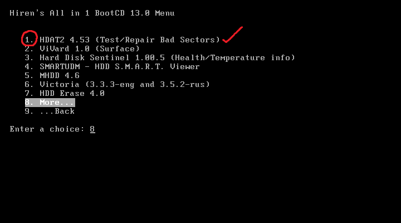Click the Enter a choice prompt label
401x223 pixels.
point(47,129)
